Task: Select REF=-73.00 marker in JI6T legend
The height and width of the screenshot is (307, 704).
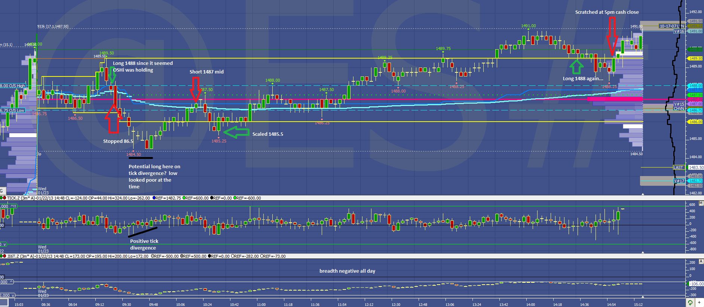Action: click(262, 256)
